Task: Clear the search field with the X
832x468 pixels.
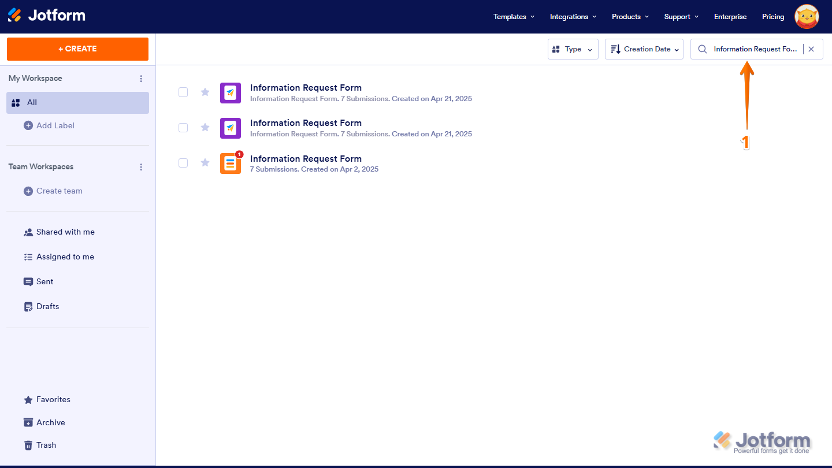Action: [811, 49]
